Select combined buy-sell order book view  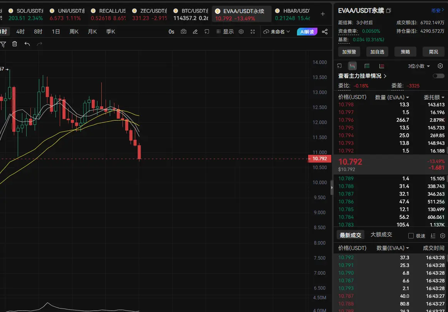pos(352,66)
